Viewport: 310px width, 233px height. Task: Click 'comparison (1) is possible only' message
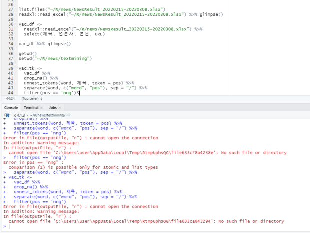83,167
